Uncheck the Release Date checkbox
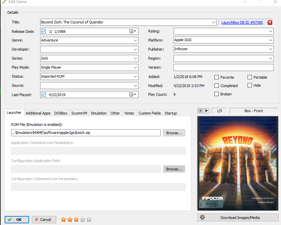 click(43, 31)
